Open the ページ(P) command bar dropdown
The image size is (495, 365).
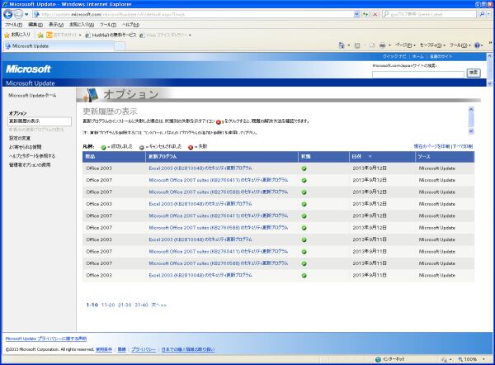click(403, 46)
